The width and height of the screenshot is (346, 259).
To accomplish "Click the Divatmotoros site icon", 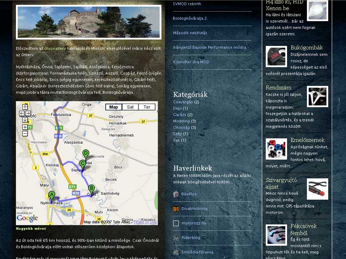I will click(176, 209).
